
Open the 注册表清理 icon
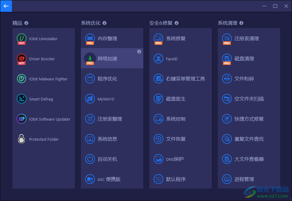227,39
